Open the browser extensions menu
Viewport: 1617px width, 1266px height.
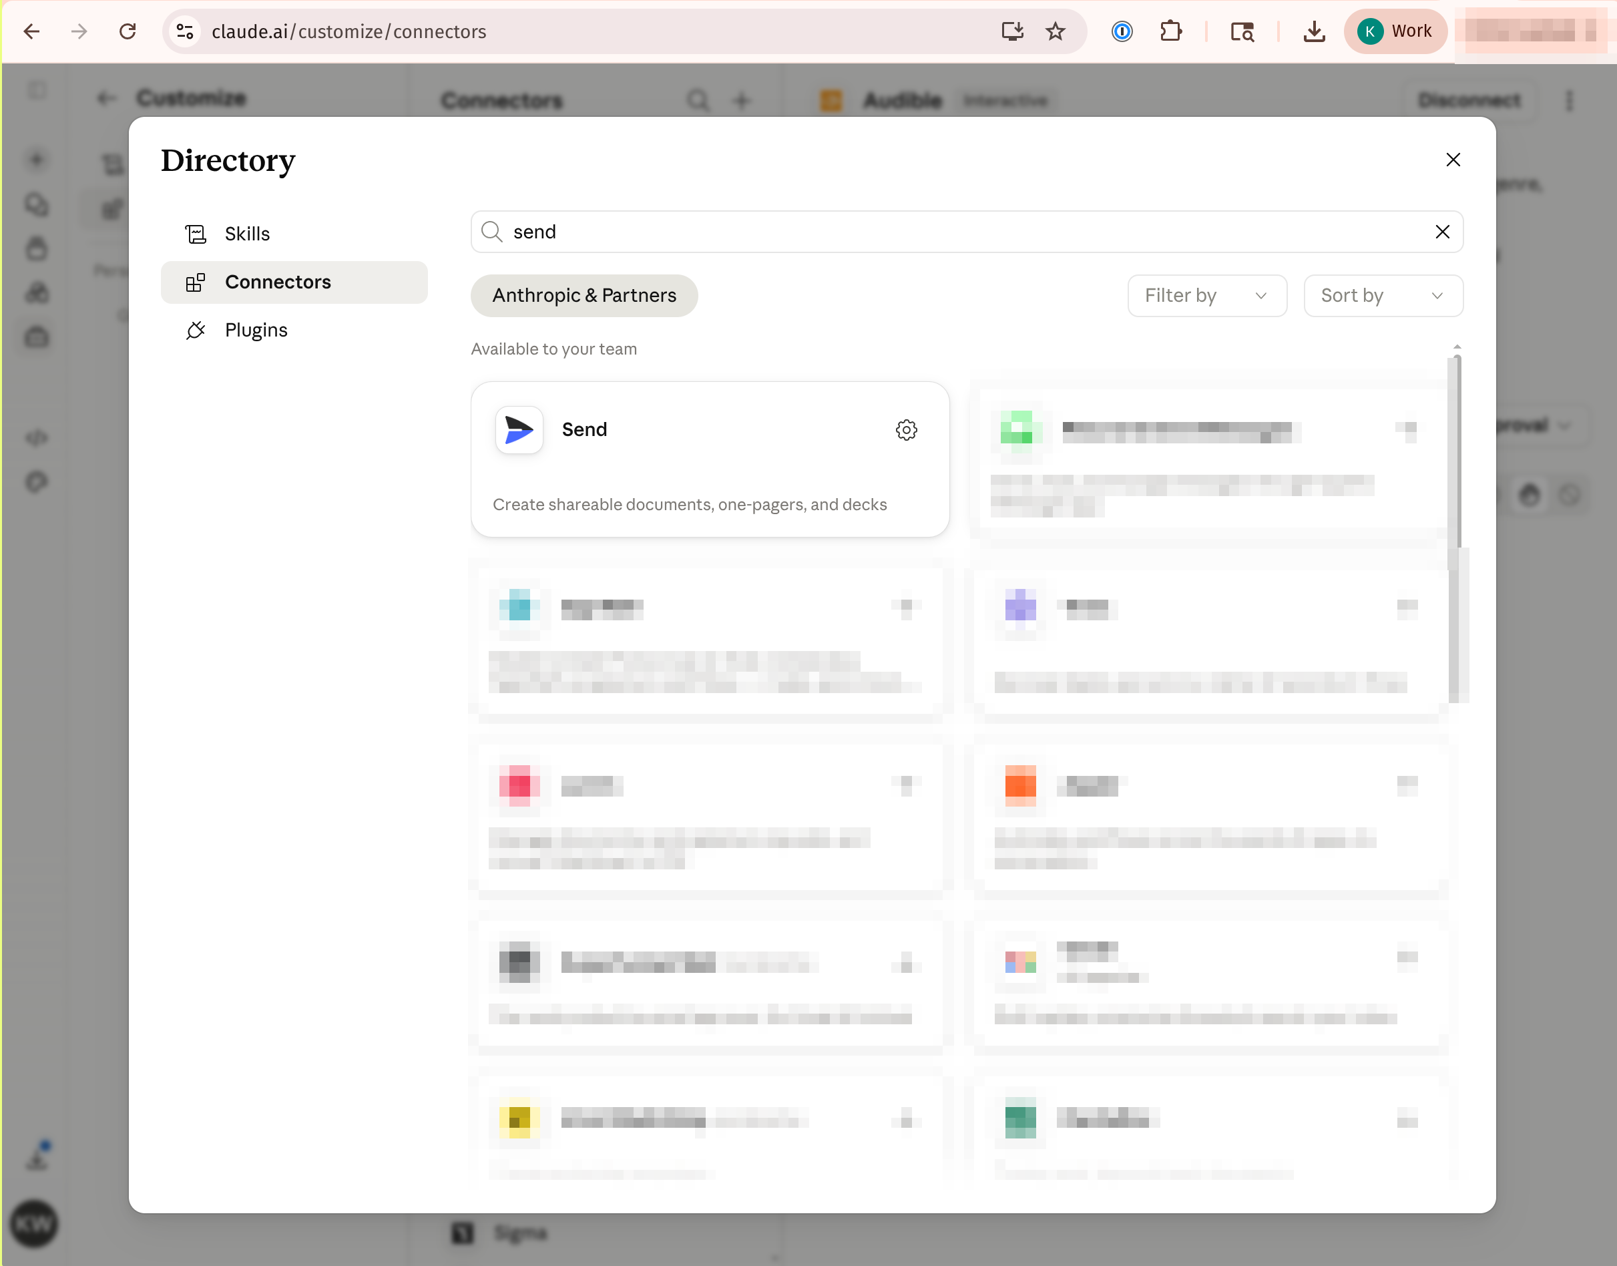(1170, 31)
